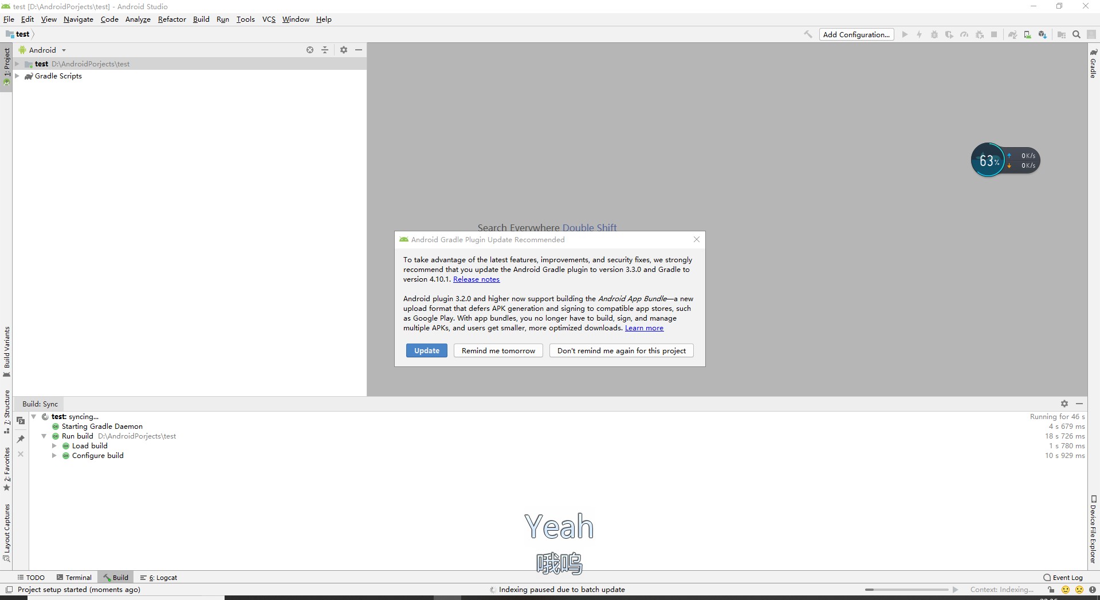Click the Collapse All icon in Project panel
This screenshot has height=600, width=1100.
(325, 50)
